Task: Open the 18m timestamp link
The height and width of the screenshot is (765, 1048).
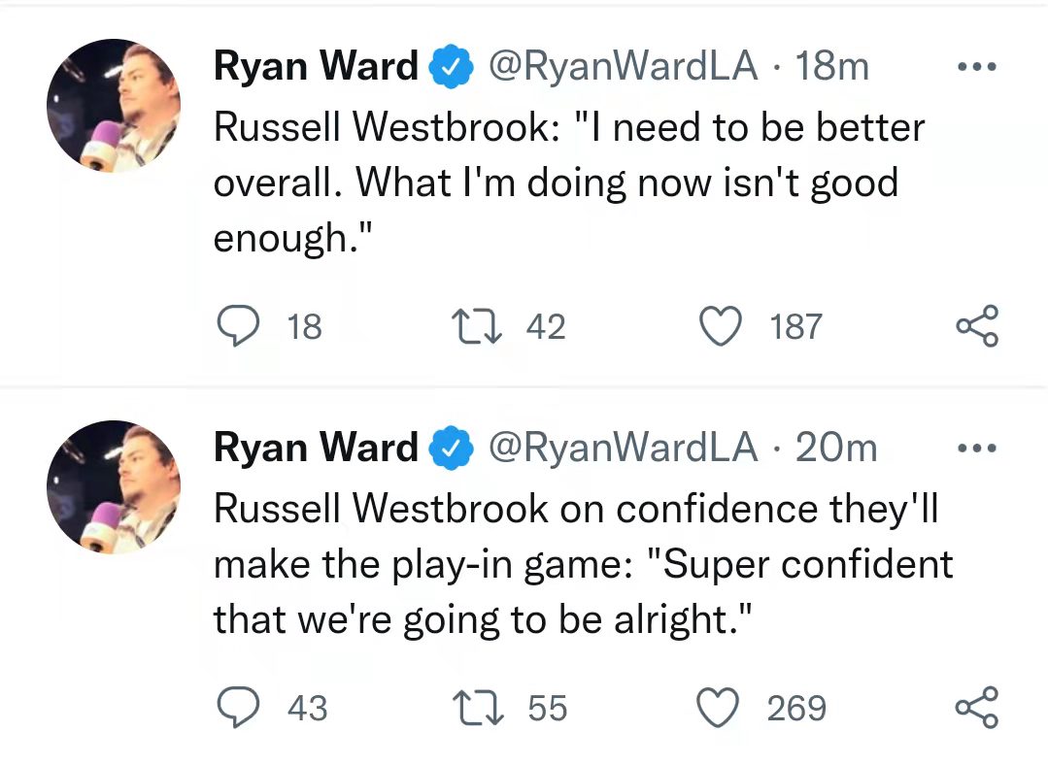Action: tap(831, 66)
